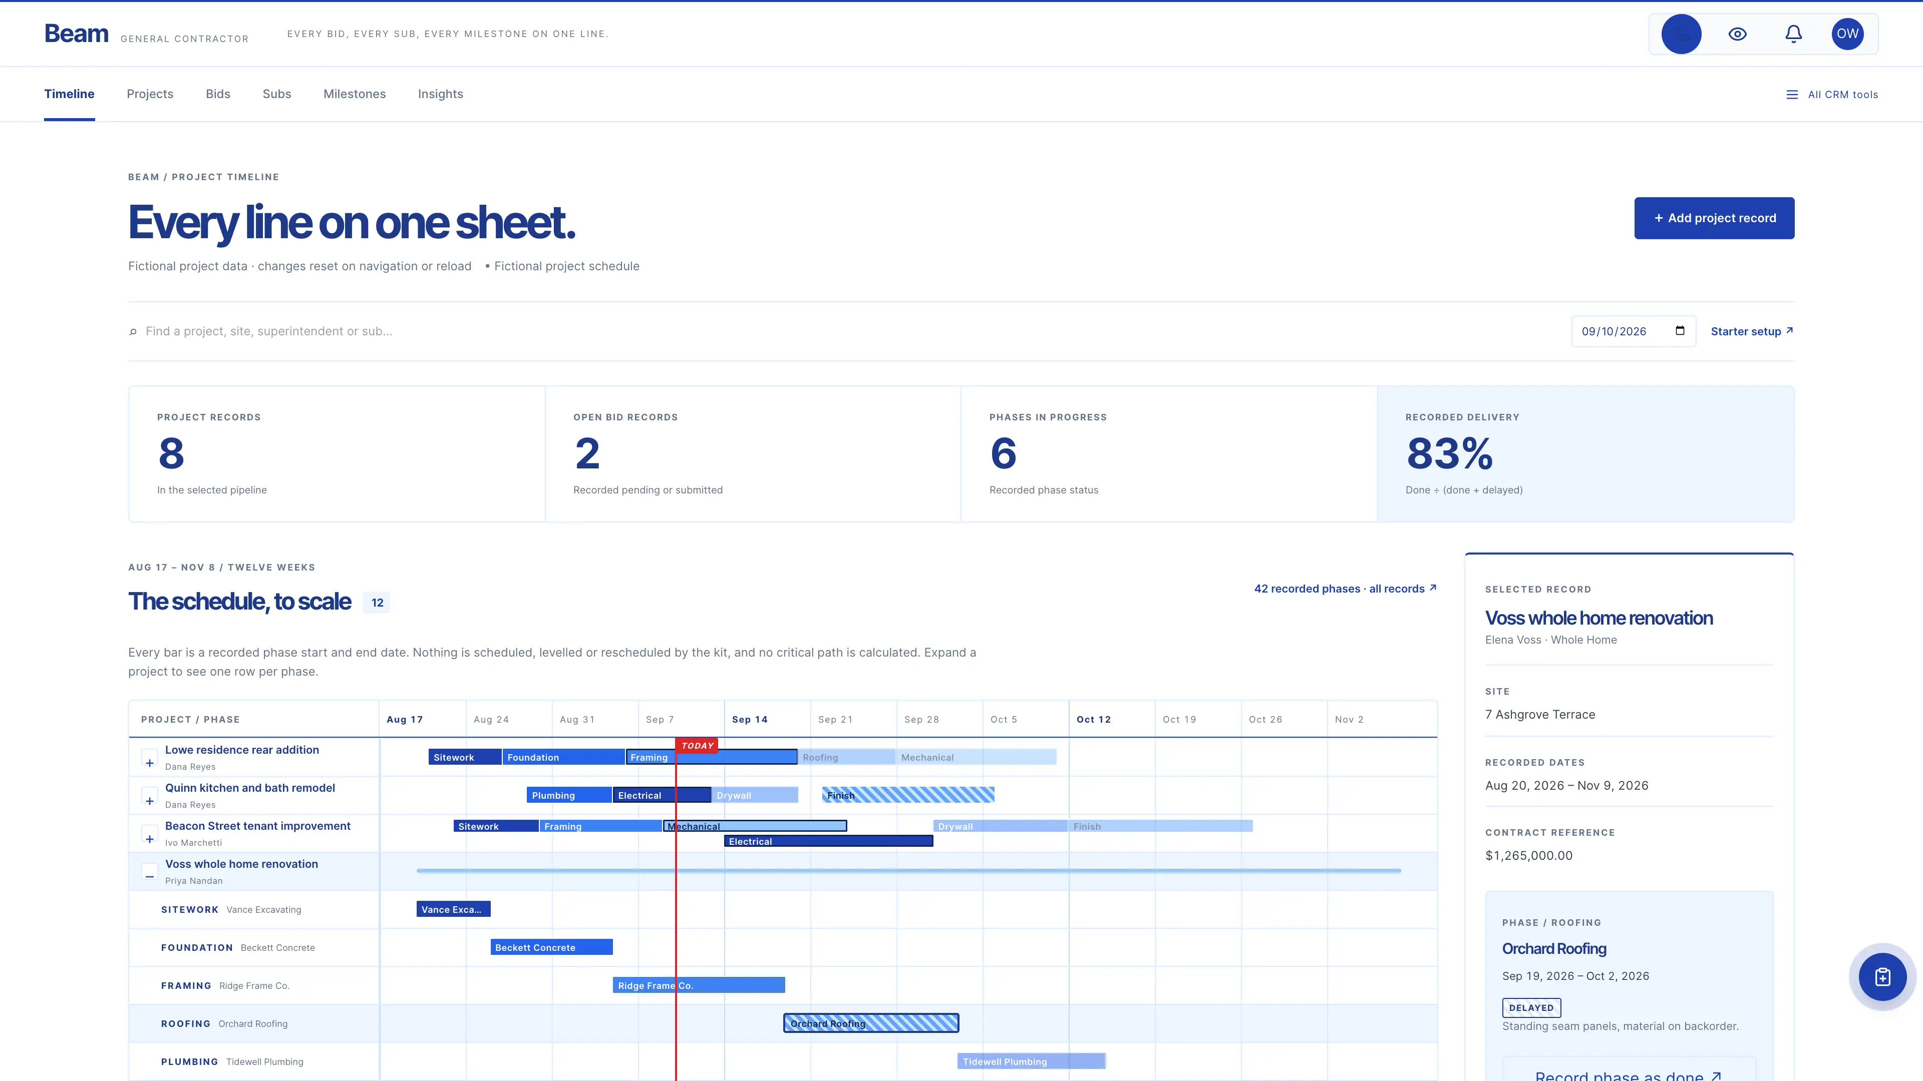Select Beacon Street Framing bar

(600, 826)
